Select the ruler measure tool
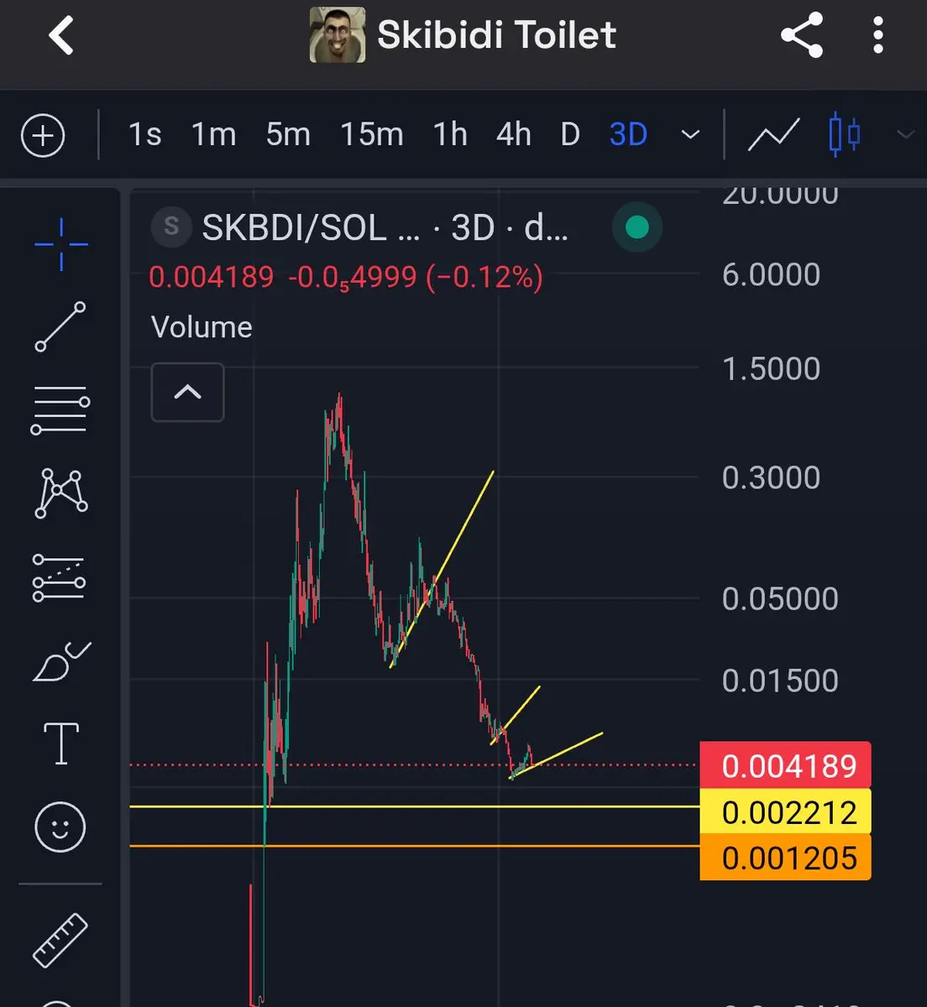 [x=60, y=940]
